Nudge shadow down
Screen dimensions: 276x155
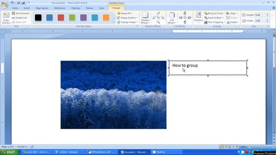pos(158,22)
